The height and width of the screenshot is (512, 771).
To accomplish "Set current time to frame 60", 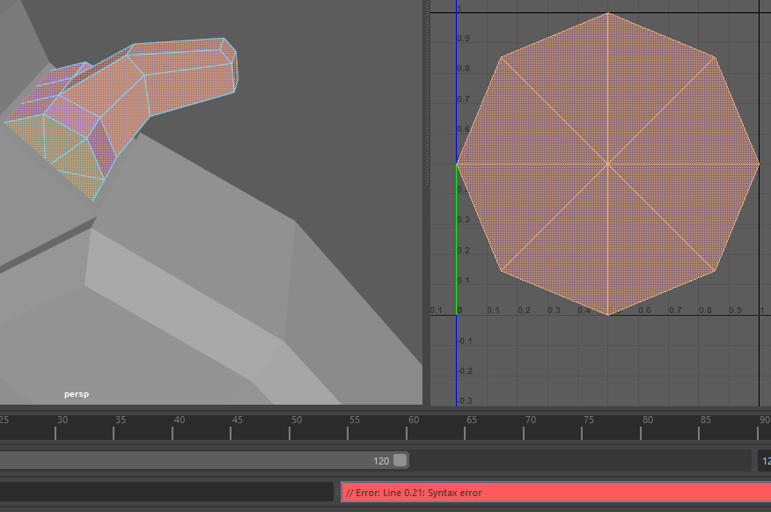I will pos(406,427).
